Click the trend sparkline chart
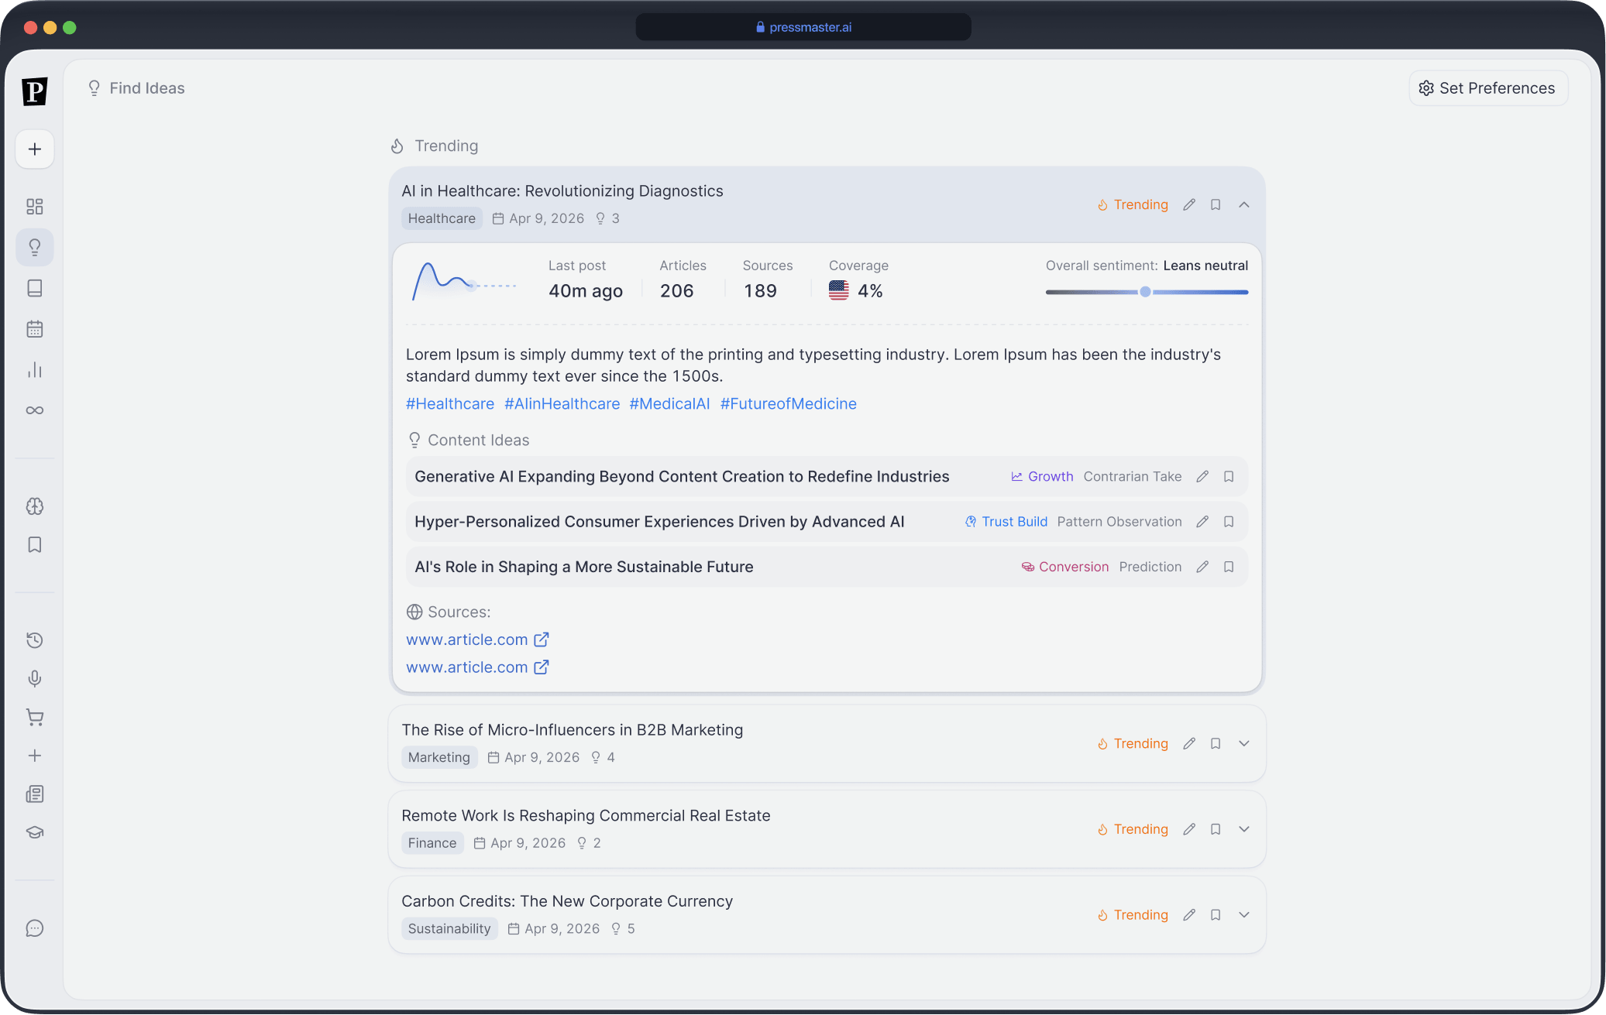Screen dimensions: 1606x1015 (464, 282)
